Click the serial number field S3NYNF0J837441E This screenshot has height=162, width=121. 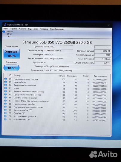[x=59, y=51]
